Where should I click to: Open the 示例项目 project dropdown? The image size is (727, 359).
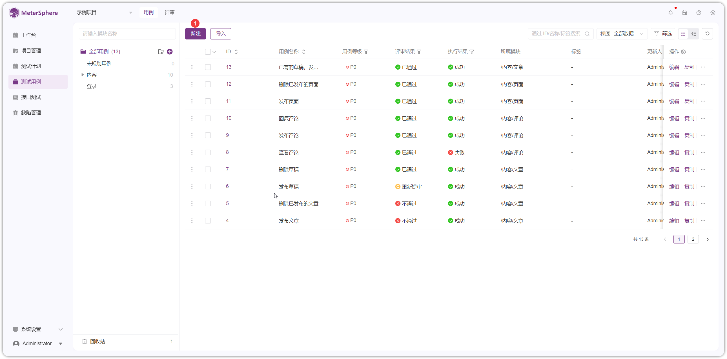tap(104, 12)
